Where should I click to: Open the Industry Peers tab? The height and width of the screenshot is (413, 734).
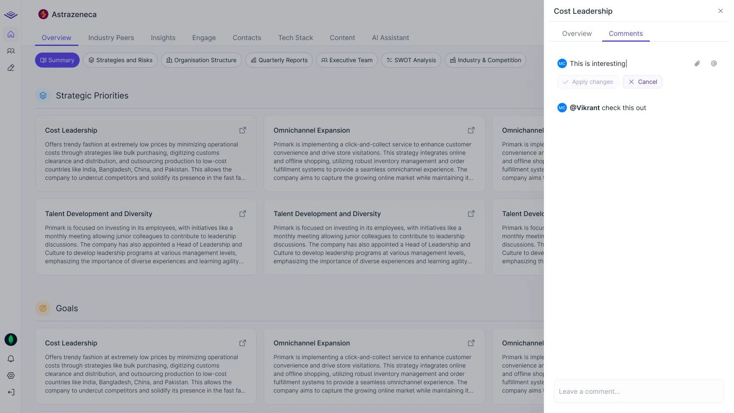pos(111,38)
